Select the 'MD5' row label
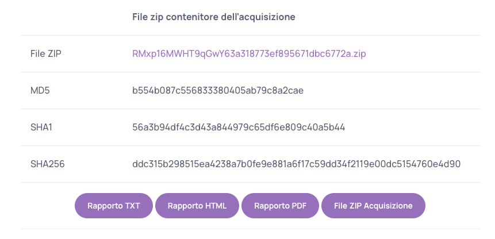 (x=40, y=91)
